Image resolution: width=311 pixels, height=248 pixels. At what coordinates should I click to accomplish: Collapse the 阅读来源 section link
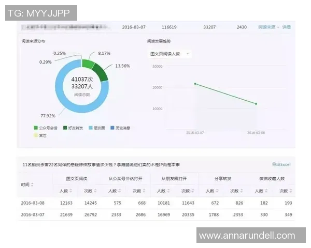coord(268,27)
